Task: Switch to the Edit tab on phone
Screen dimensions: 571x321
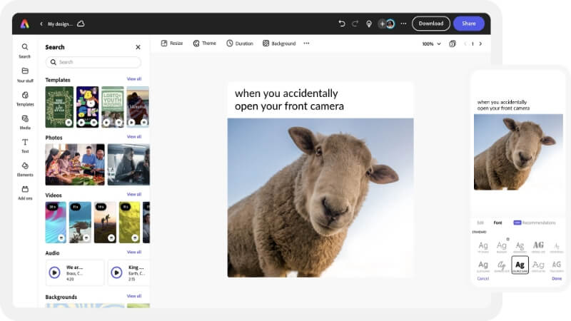Action: tap(480, 223)
